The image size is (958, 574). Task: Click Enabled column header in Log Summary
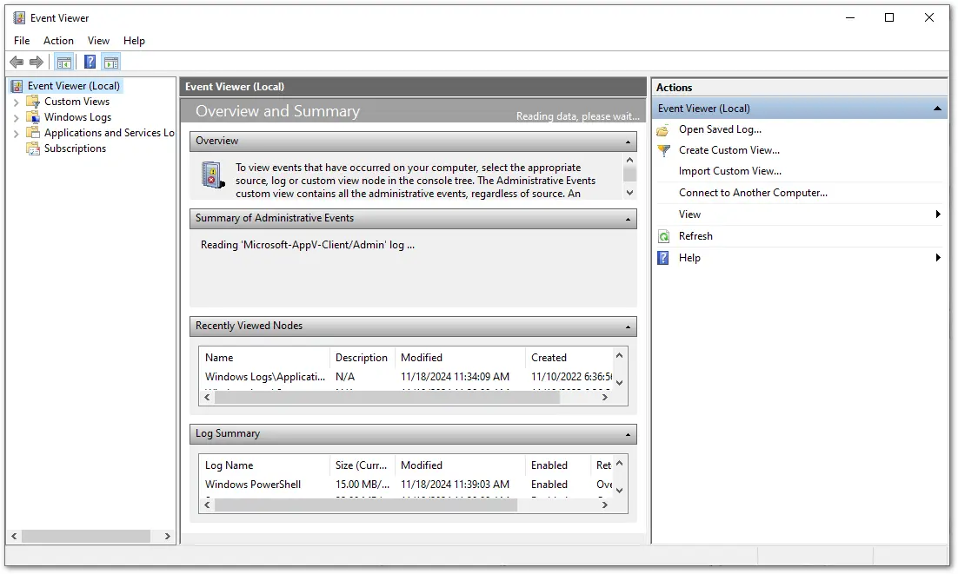pyautogui.click(x=558, y=465)
